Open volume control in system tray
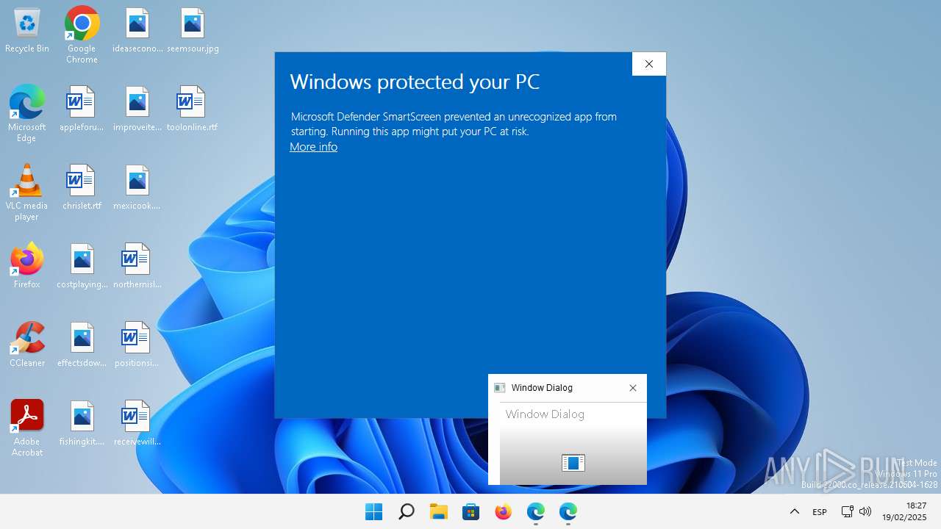 [x=865, y=511]
